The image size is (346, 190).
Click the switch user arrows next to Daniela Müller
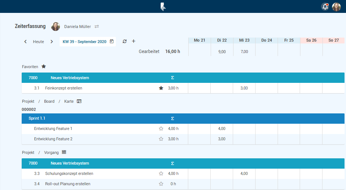(97, 27)
